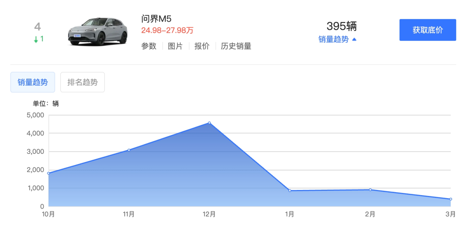The width and height of the screenshot is (466, 227).
Task: Click the green down-arrow rank change indicator
Action: [39, 39]
